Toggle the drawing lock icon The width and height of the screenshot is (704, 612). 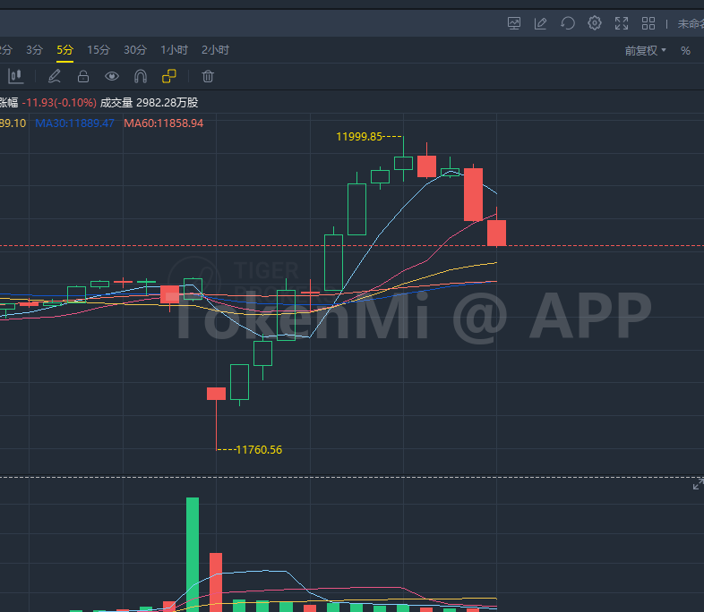(83, 77)
